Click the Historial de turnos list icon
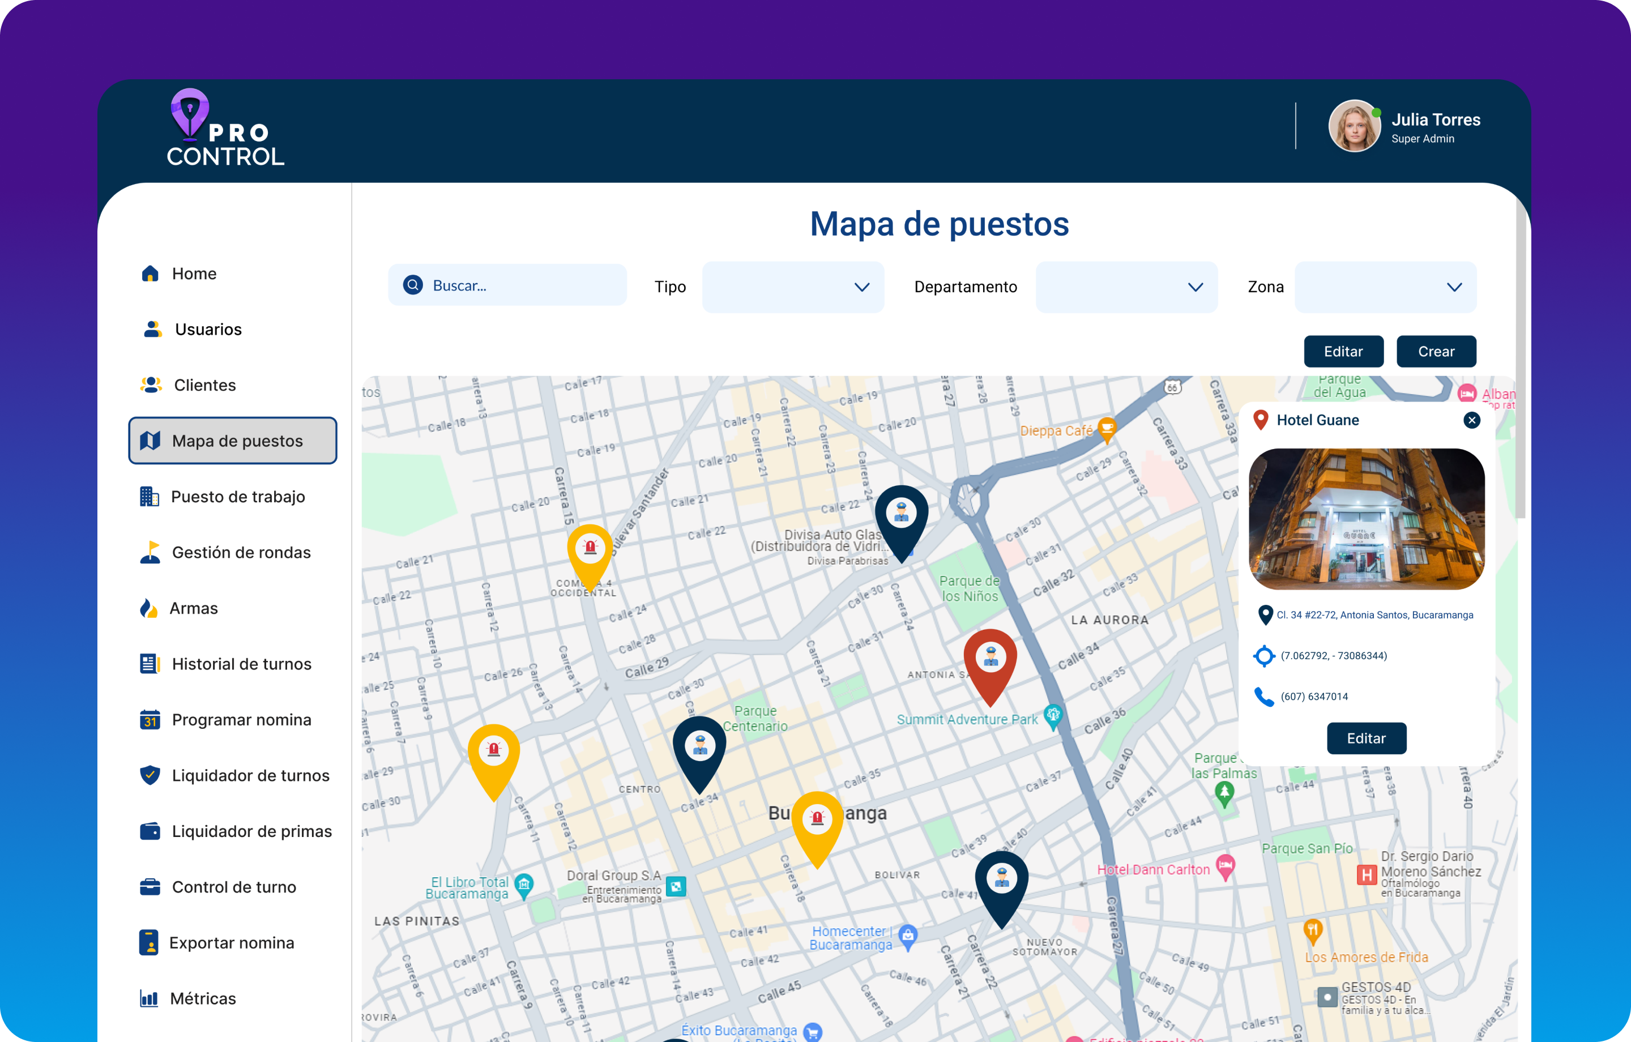 [149, 664]
